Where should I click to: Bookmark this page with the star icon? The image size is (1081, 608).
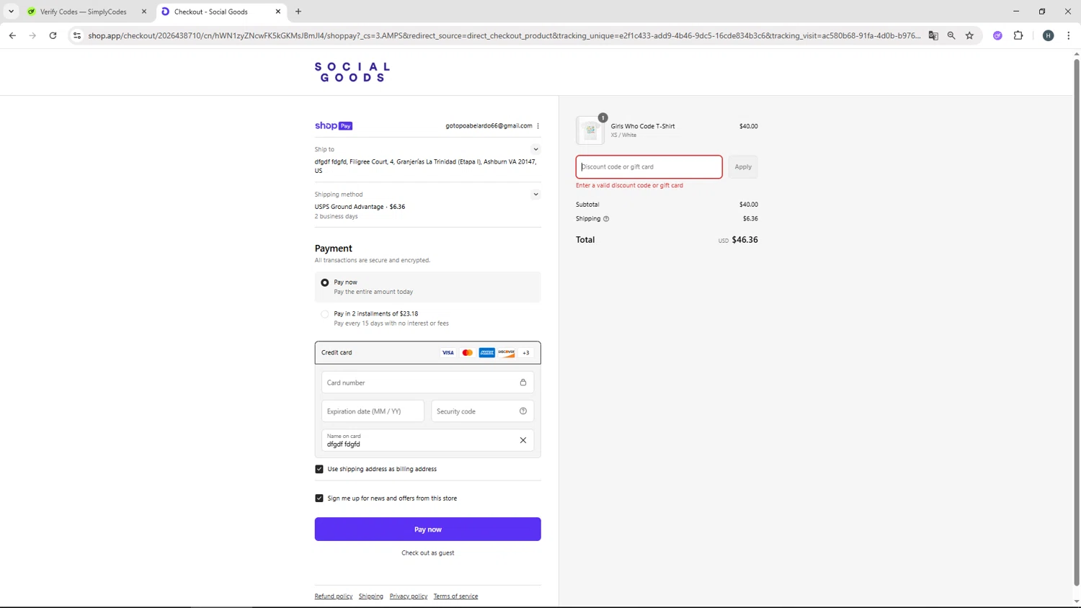[x=969, y=35]
